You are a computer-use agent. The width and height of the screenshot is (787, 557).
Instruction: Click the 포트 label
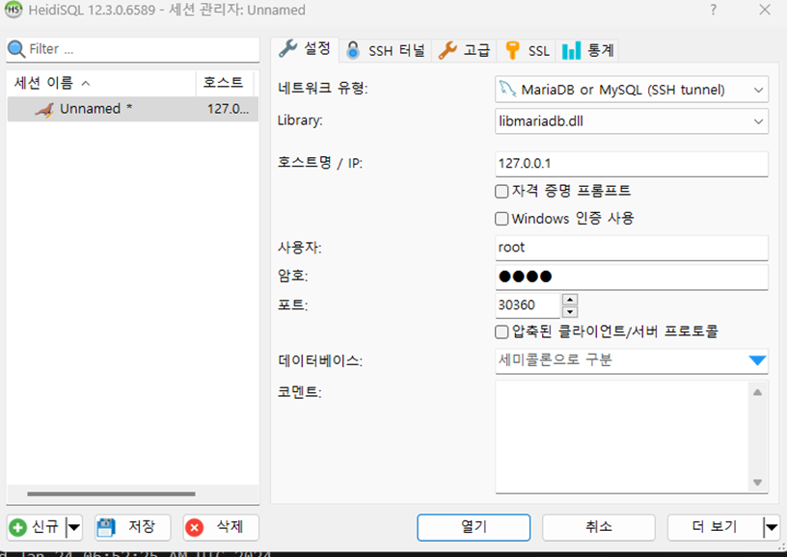tap(292, 305)
